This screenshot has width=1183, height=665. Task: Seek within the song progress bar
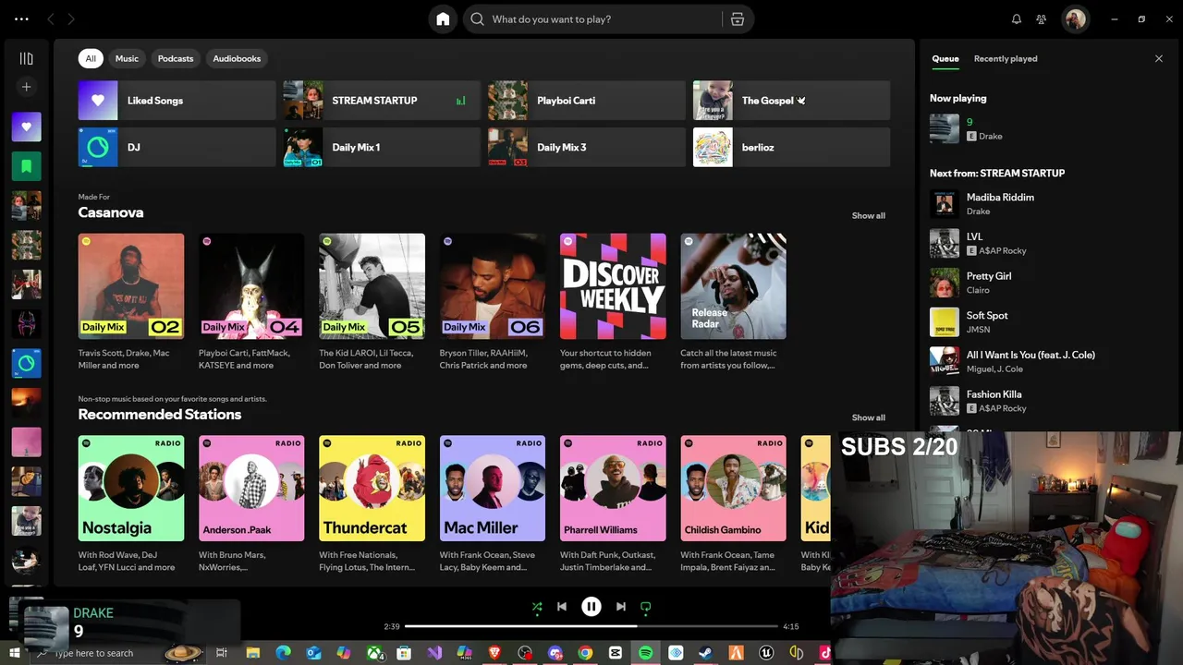(591, 626)
